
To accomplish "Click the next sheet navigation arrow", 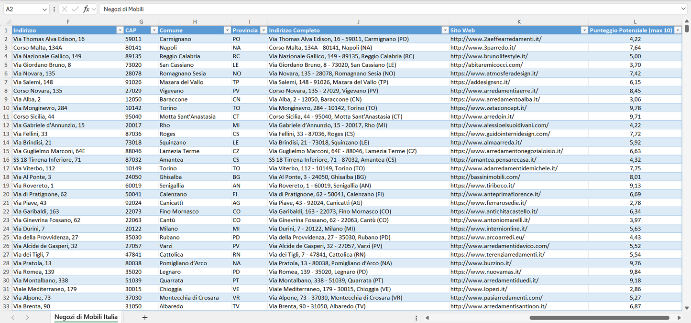I will coord(27,317).
